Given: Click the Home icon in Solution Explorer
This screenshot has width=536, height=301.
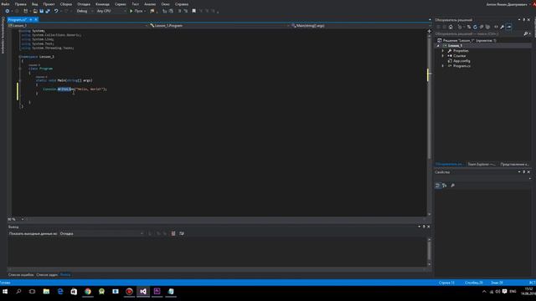Looking at the screenshot, I should tap(451, 27).
